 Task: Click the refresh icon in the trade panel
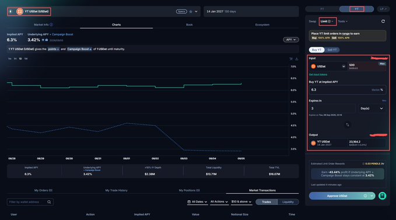[x=383, y=21]
